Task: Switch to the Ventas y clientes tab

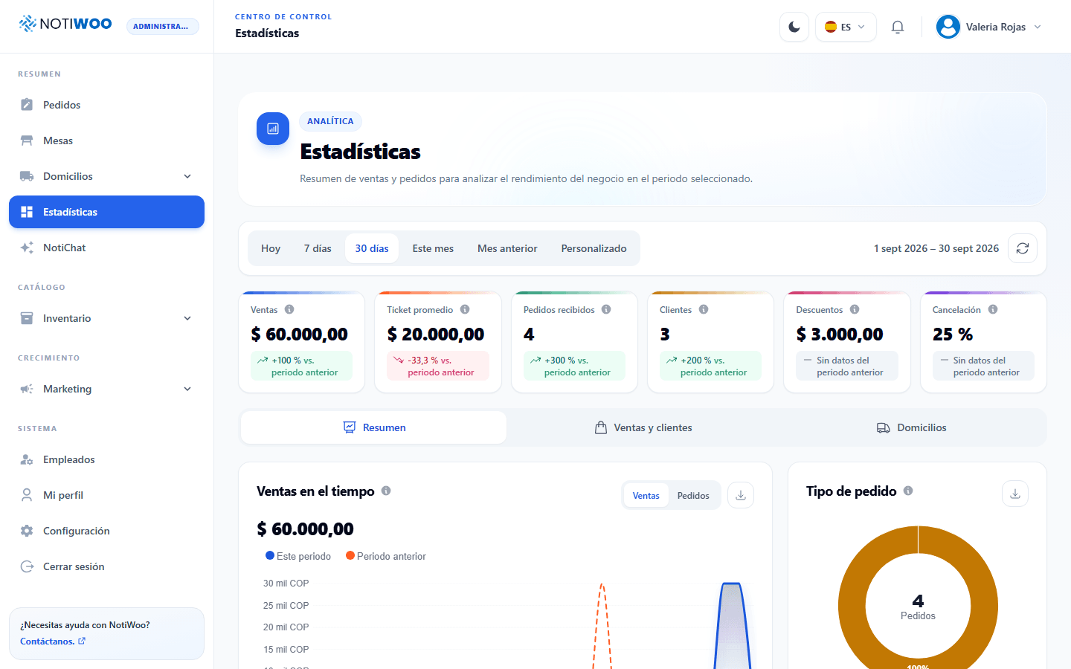Action: tap(643, 427)
